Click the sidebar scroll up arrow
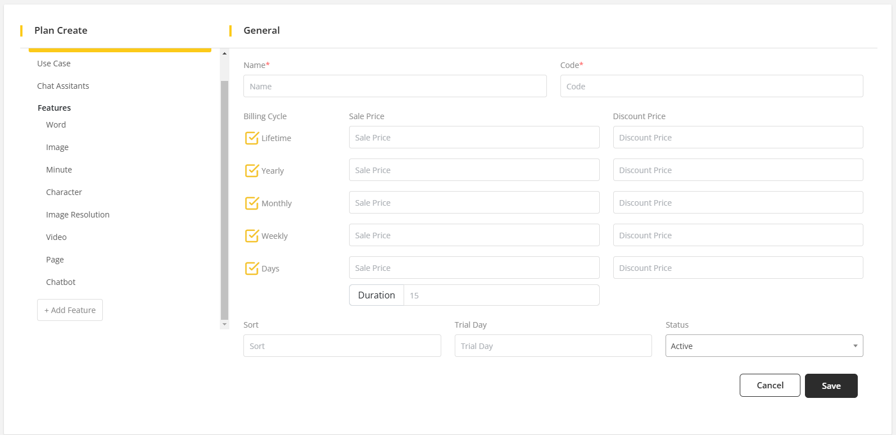This screenshot has height=435, width=896. click(x=225, y=53)
